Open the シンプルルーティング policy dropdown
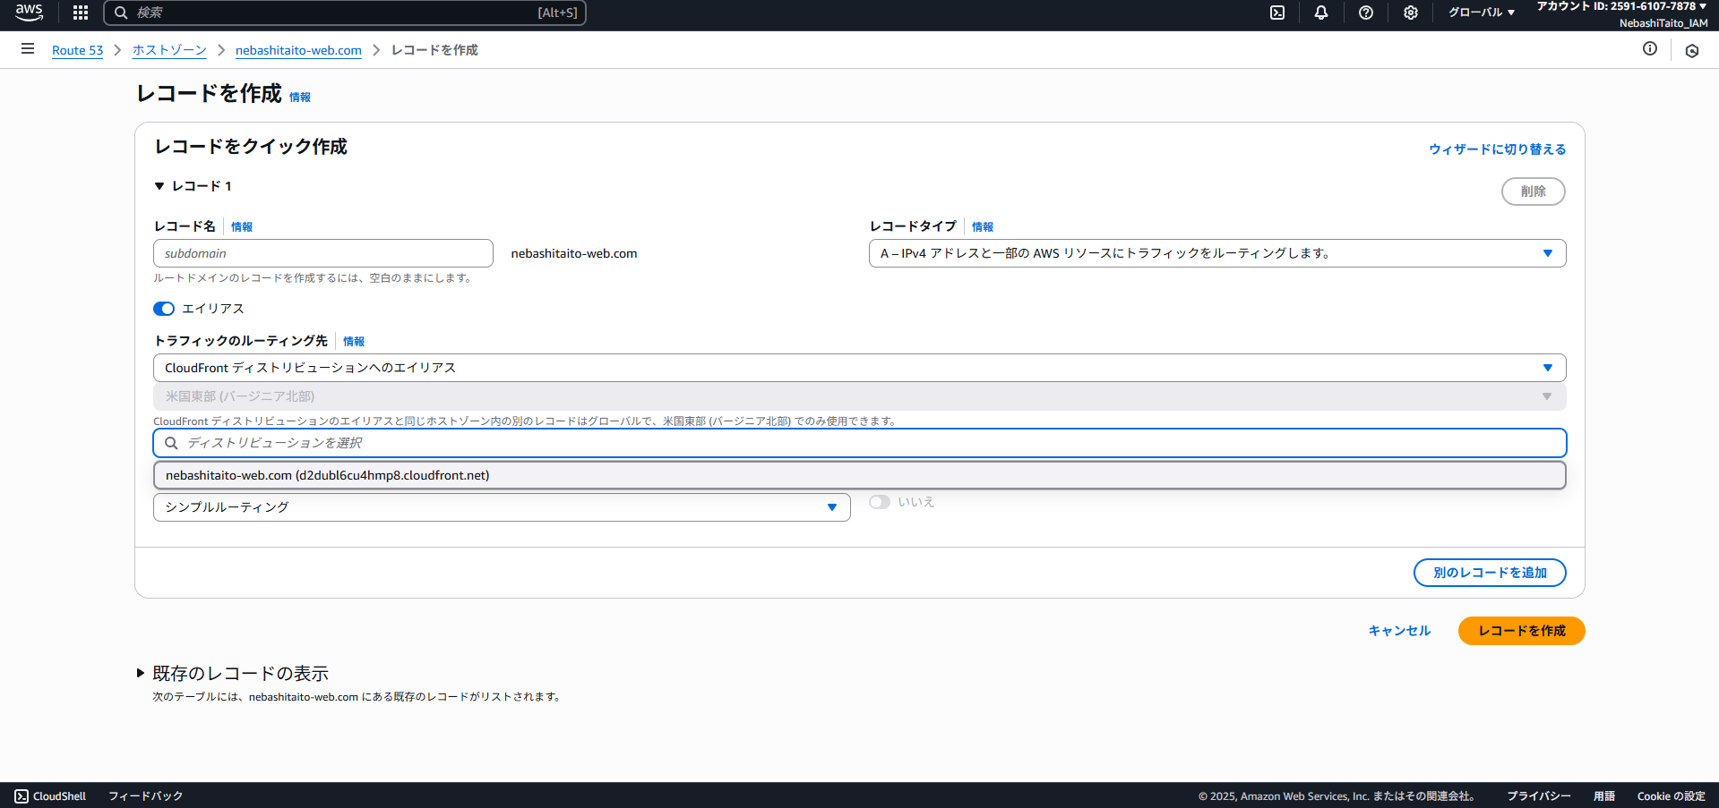The width and height of the screenshot is (1719, 808). click(502, 507)
